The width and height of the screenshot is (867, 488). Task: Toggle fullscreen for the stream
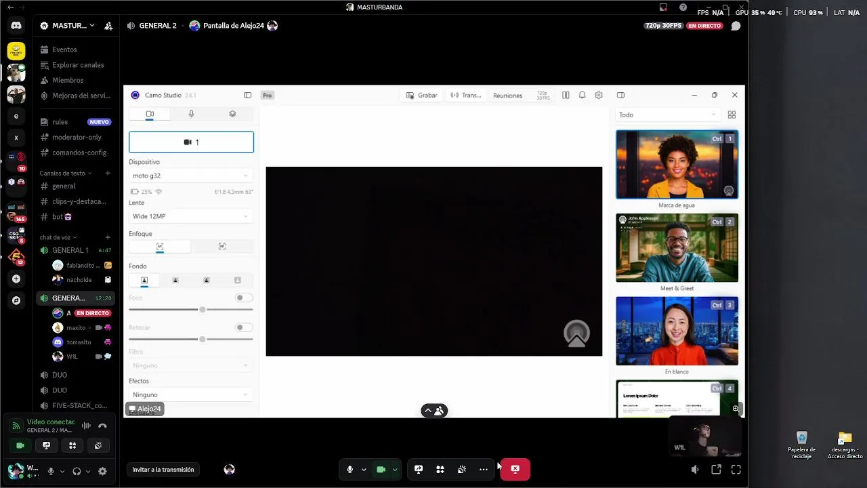tap(736, 469)
